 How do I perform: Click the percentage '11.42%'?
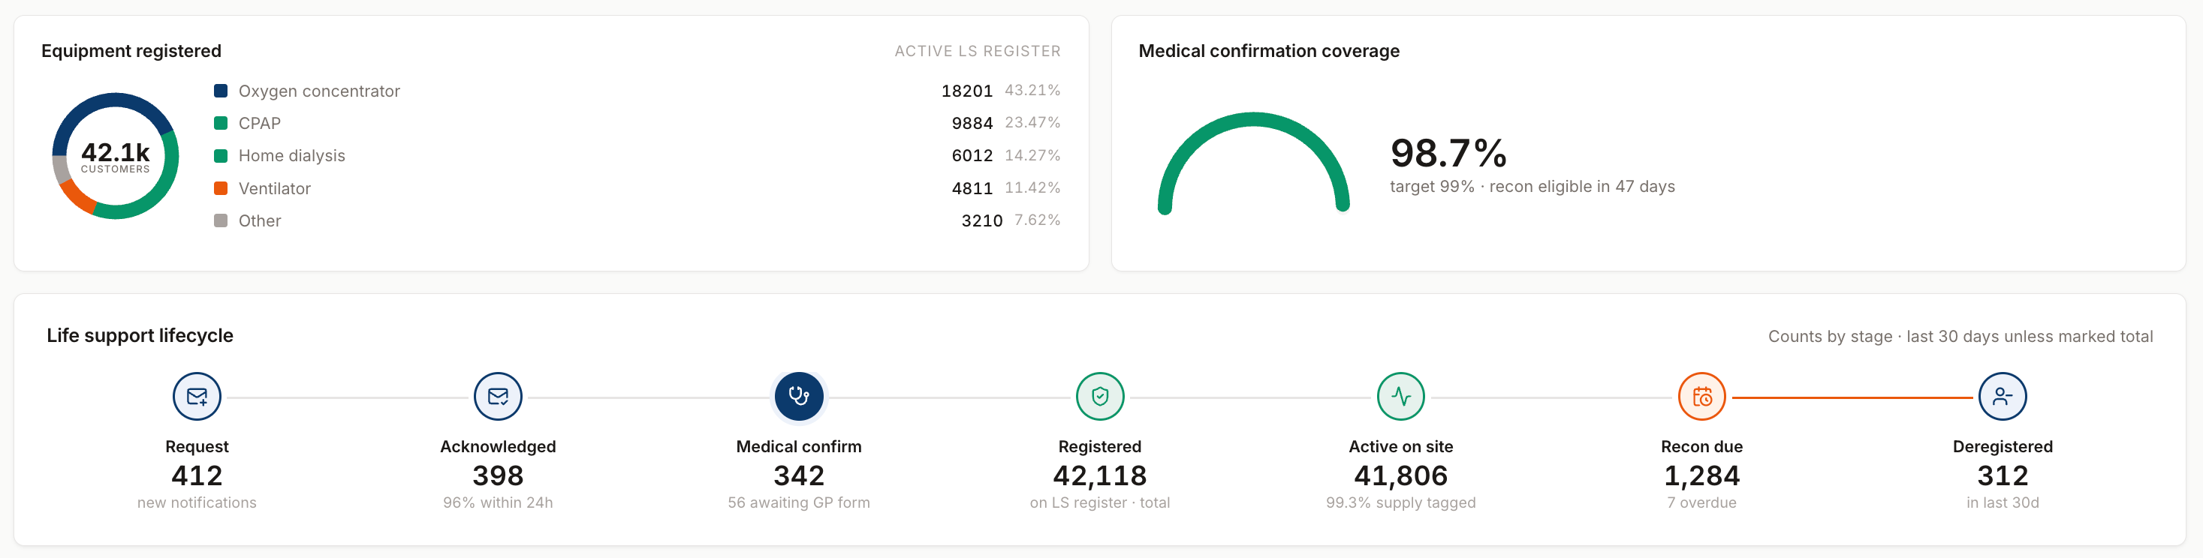1032,188
